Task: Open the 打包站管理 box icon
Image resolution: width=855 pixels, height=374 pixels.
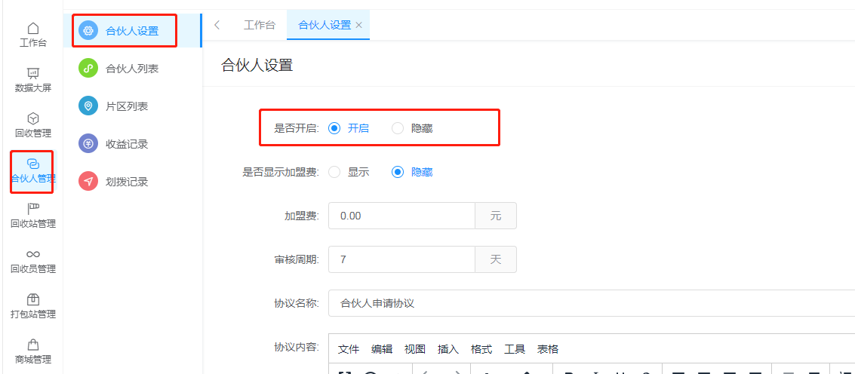Action: point(33,299)
